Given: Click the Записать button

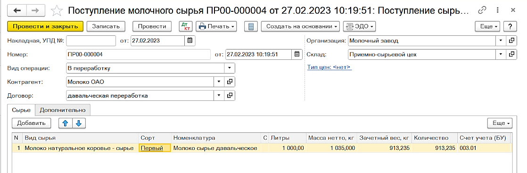Looking at the screenshot, I should pos(106,26).
